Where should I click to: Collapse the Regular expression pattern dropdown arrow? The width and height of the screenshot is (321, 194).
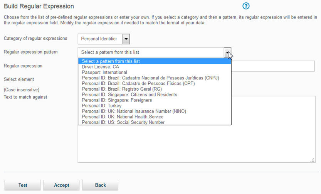[x=228, y=52]
